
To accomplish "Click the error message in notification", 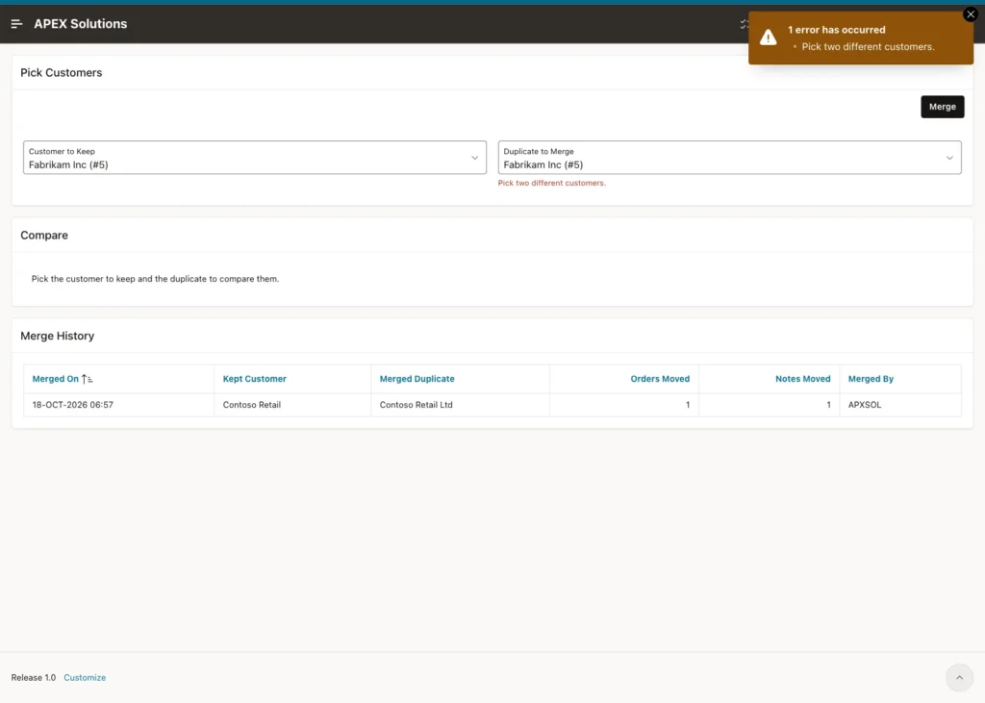I will pyautogui.click(x=869, y=46).
